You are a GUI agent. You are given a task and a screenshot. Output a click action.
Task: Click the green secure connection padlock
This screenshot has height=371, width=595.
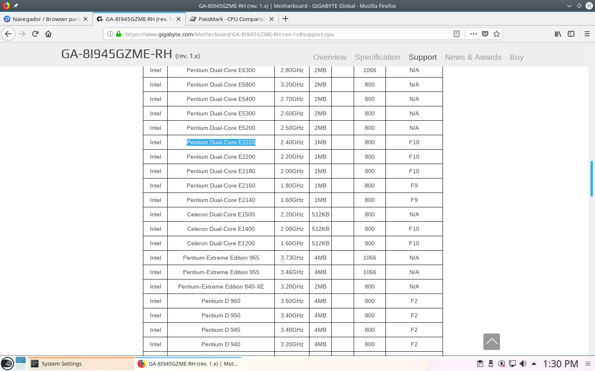119,34
